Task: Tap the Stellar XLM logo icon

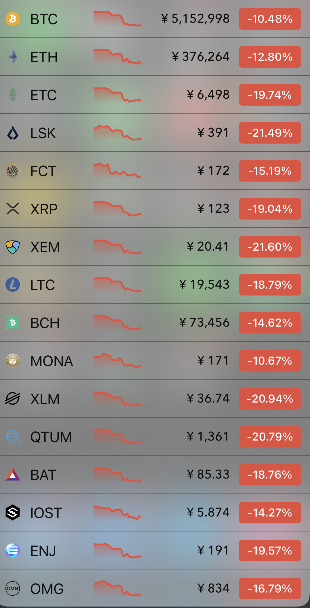Action: [13, 399]
